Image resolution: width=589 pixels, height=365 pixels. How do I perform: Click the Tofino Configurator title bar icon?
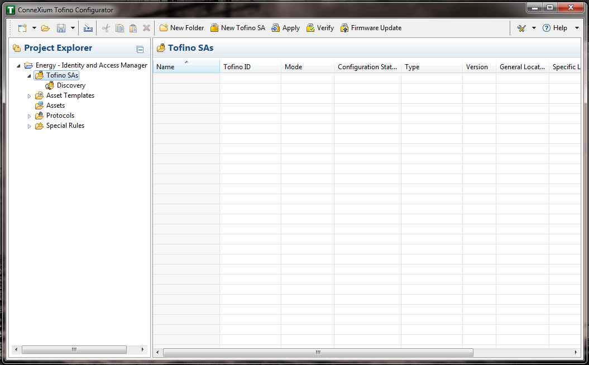11,10
